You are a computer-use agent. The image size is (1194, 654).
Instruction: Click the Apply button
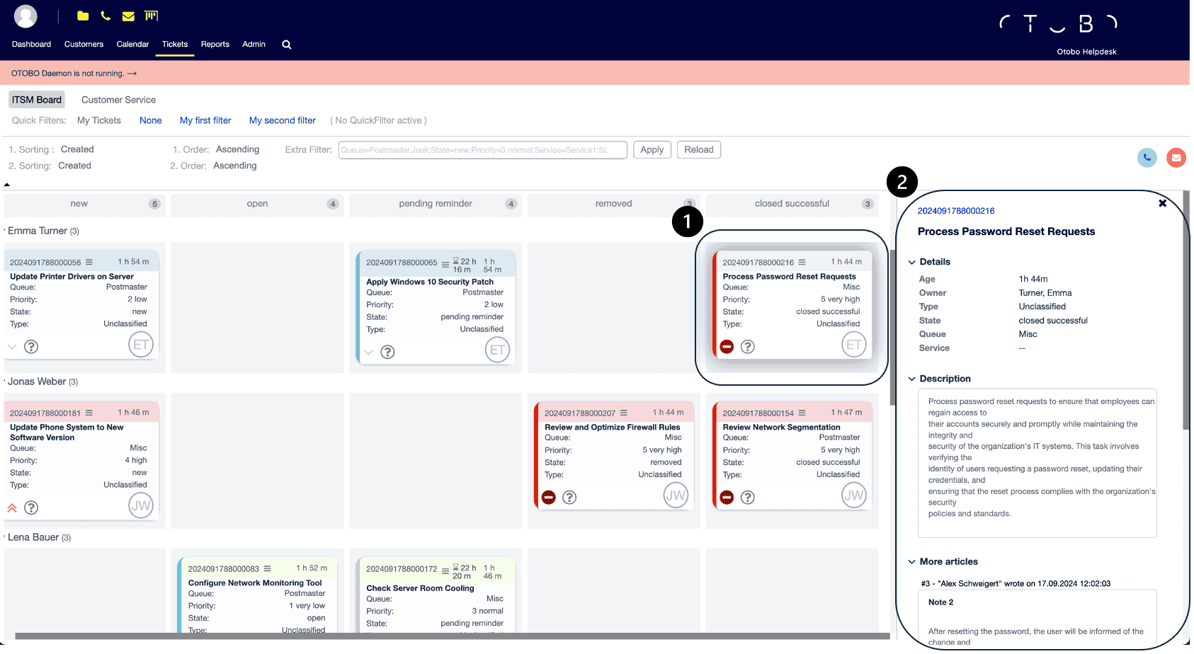tap(652, 149)
